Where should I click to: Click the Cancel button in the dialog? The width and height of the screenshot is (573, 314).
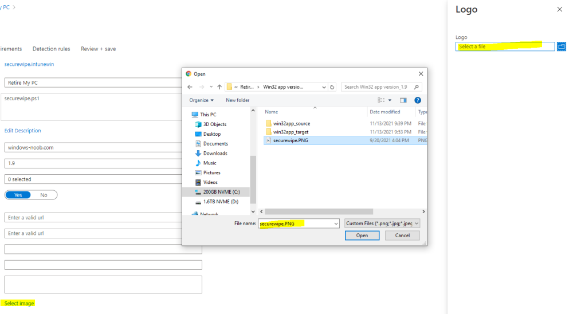click(x=402, y=235)
